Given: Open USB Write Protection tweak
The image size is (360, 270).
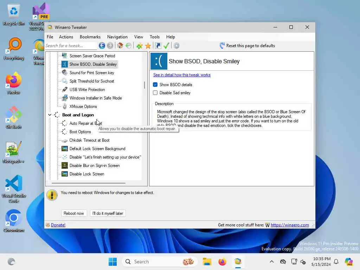Looking at the screenshot, I should [87, 90].
